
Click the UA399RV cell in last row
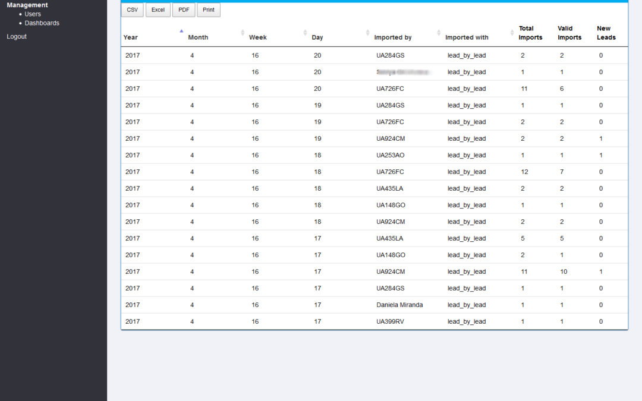(389, 321)
